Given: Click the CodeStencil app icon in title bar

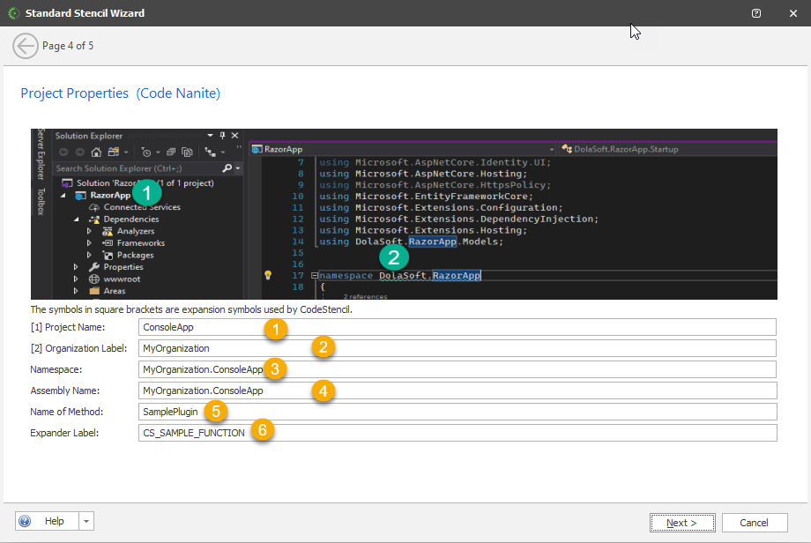Looking at the screenshot, I should pyautogui.click(x=12, y=13).
